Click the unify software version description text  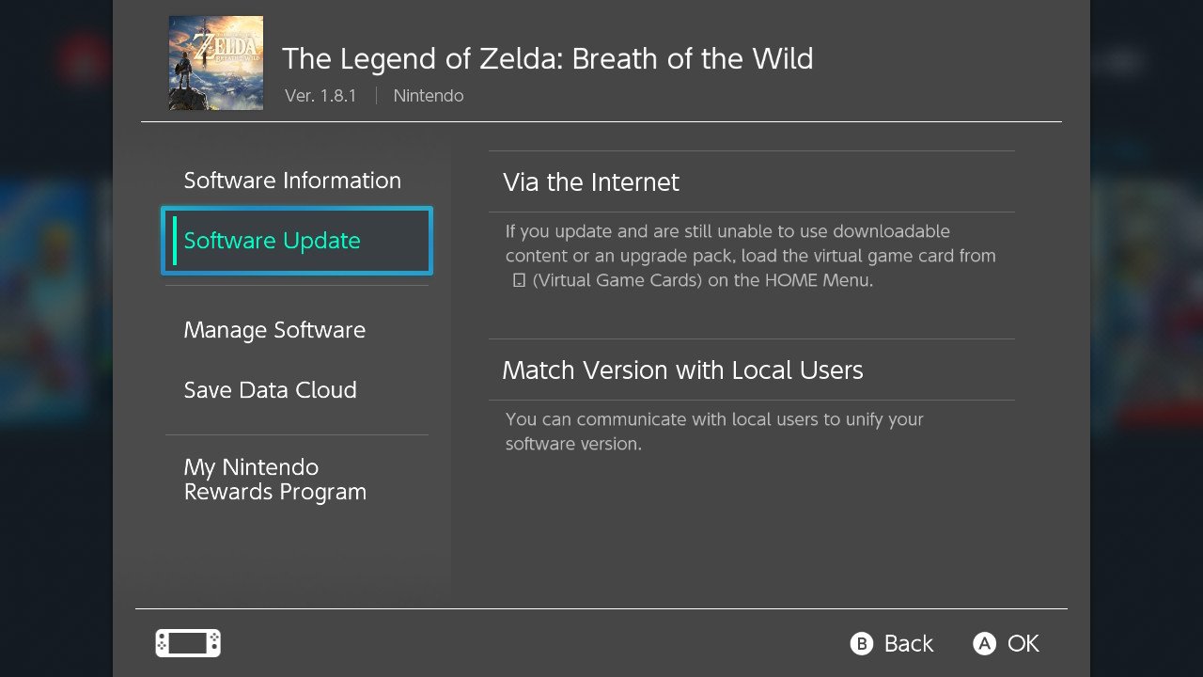(x=714, y=432)
